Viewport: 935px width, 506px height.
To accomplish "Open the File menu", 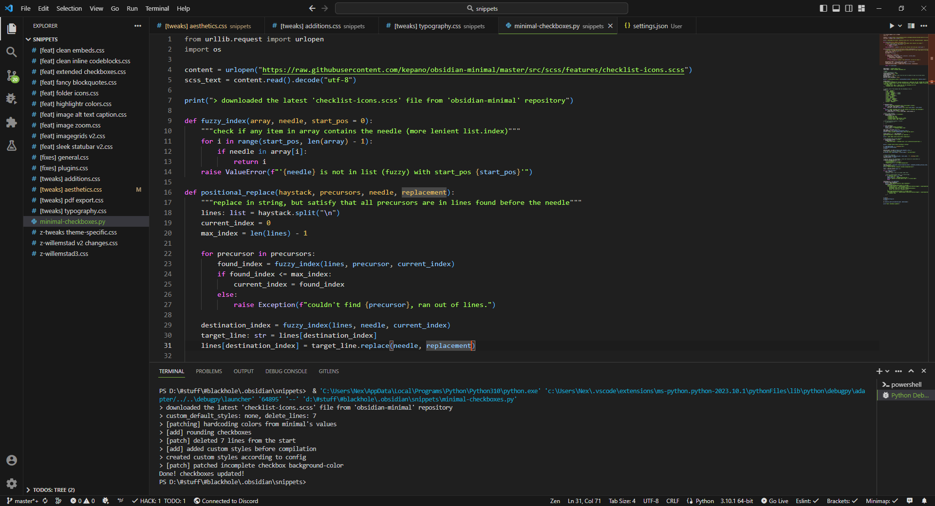I will 26,8.
